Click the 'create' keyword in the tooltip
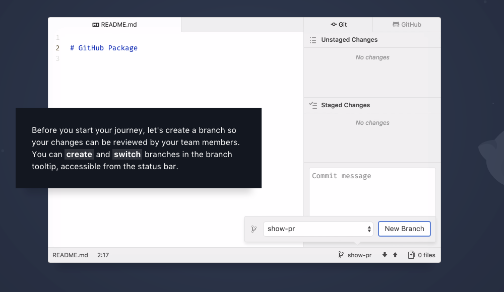504x292 pixels. (79, 154)
